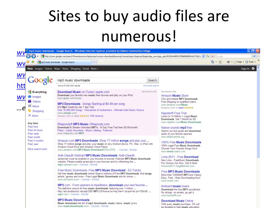Open the Rhapsody MP3 Music ad link
Screen dimensions: 278x208
[83, 124]
